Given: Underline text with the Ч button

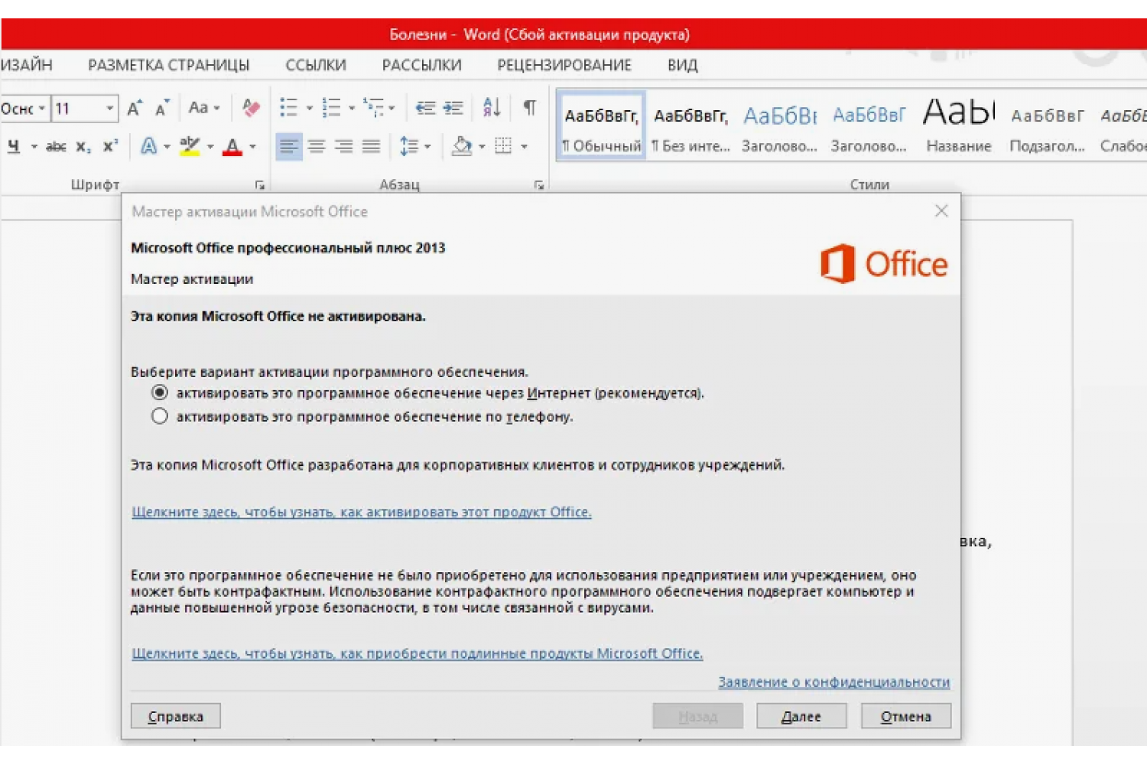Looking at the screenshot, I should [x=14, y=145].
